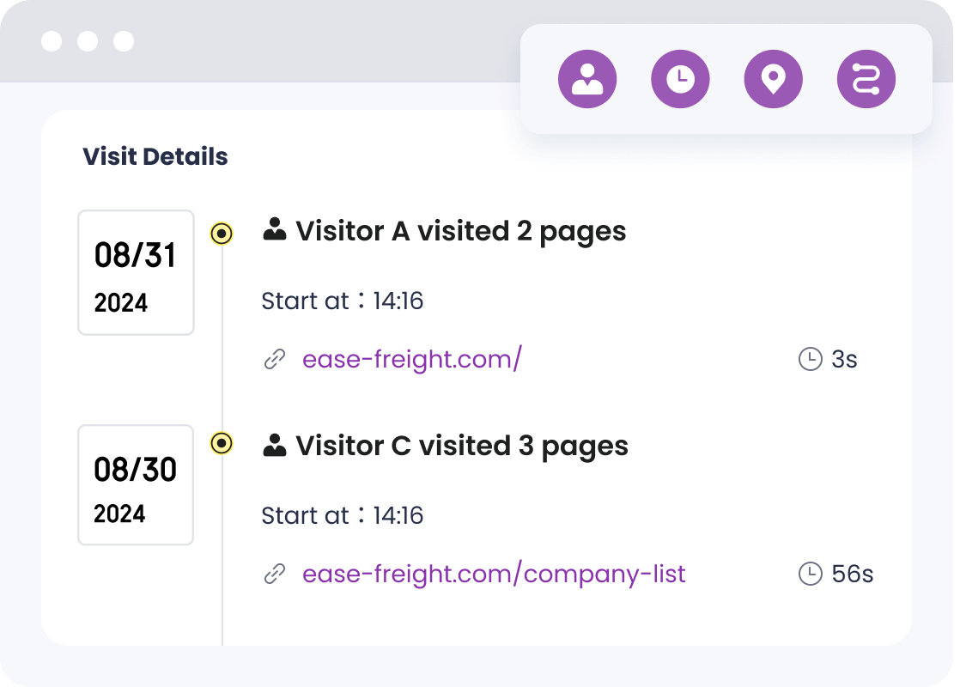Click the purple visitor profile icon
The width and height of the screenshot is (960, 687).
pos(587,79)
